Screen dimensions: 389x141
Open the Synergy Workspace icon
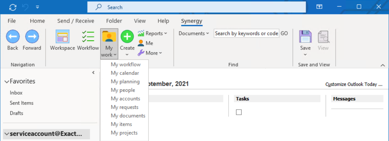(x=62, y=37)
